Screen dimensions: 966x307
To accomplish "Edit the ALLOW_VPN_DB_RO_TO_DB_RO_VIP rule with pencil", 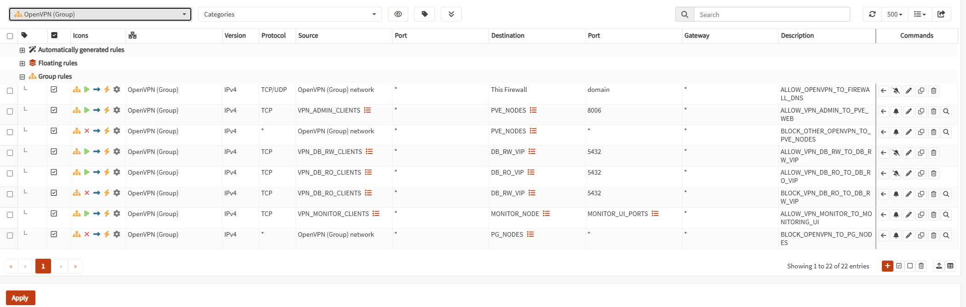I will [x=909, y=173].
